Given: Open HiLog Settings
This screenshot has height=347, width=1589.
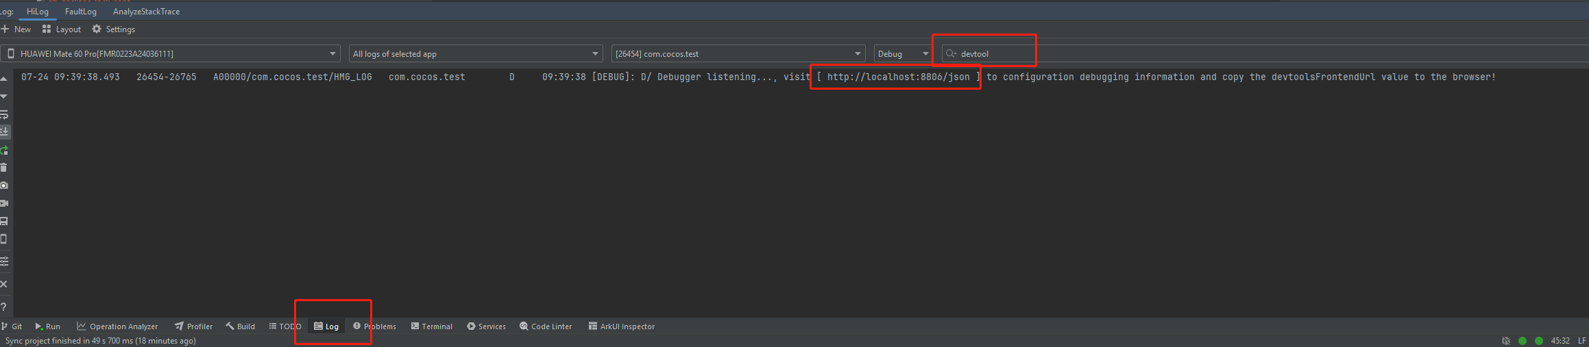Looking at the screenshot, I should click(x=114, y=29).
